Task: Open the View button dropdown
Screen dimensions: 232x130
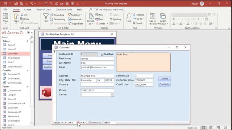Action: pyautogui.click(x=5, y=24)
